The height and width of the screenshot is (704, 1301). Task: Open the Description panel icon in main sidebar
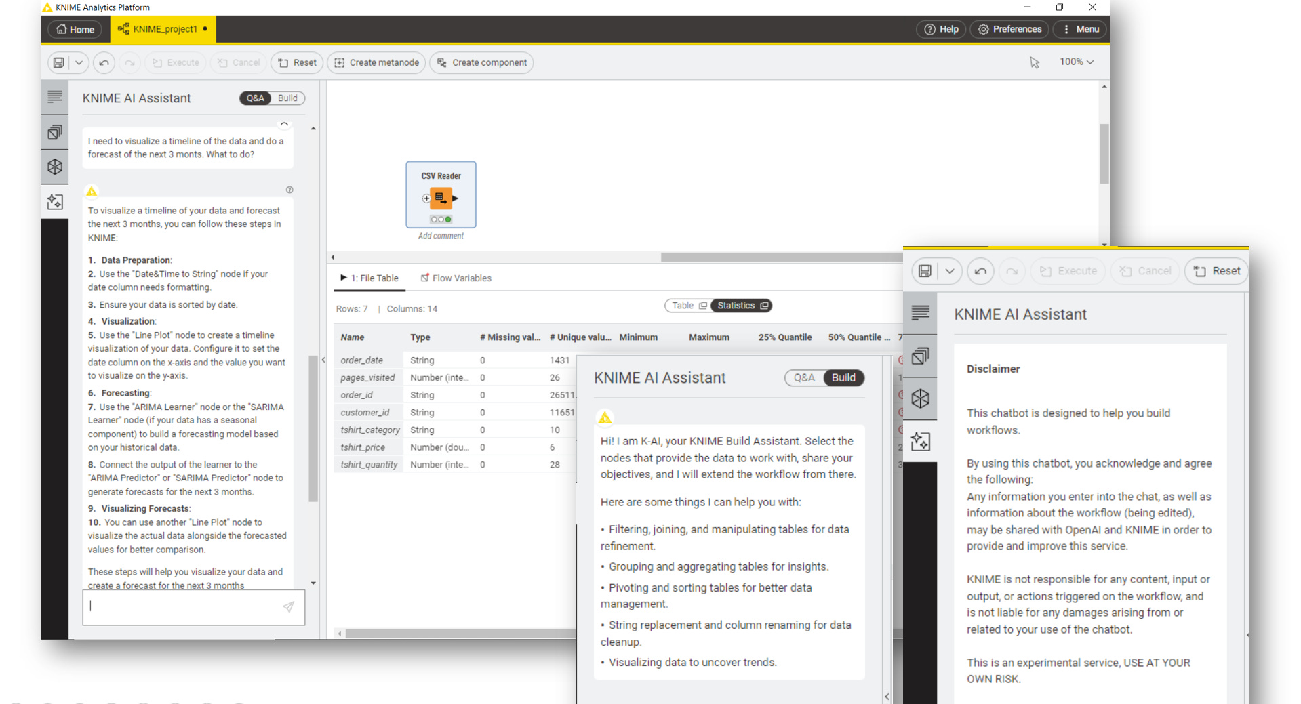pos(55,97)
